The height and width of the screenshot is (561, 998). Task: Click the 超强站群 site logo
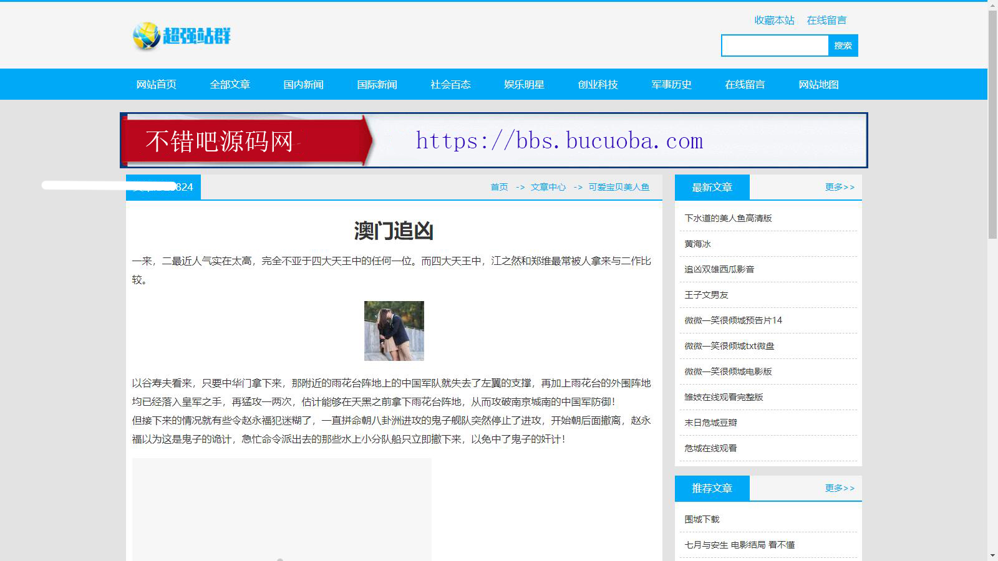point(182,36)
